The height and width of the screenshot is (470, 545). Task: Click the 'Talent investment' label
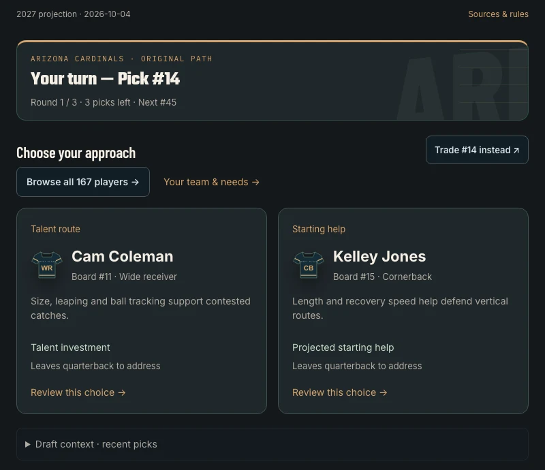point(70,347)
